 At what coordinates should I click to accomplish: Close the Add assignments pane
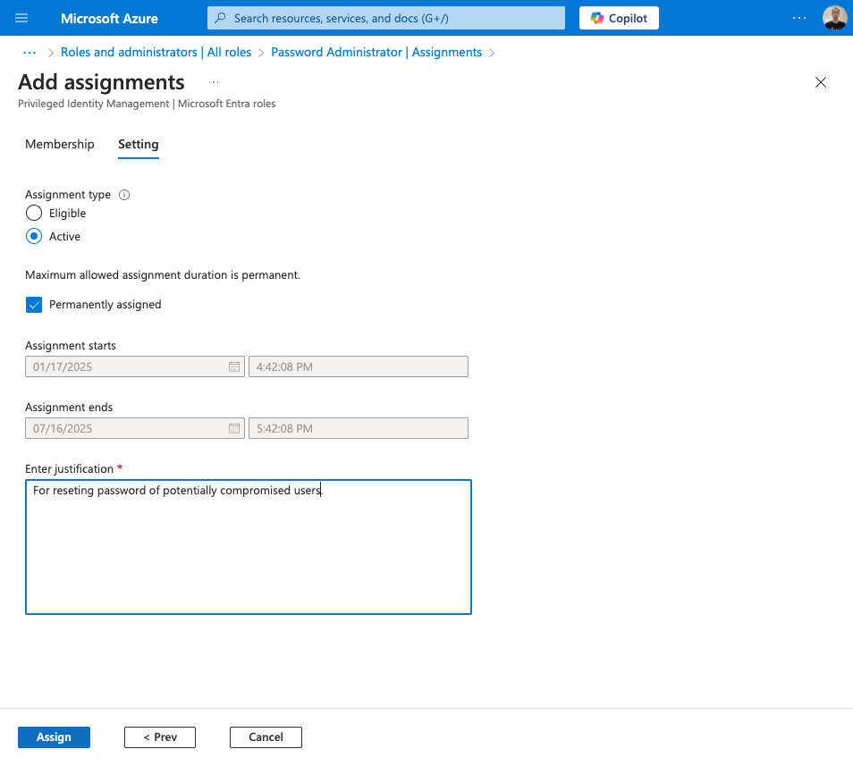coord(820,82)
